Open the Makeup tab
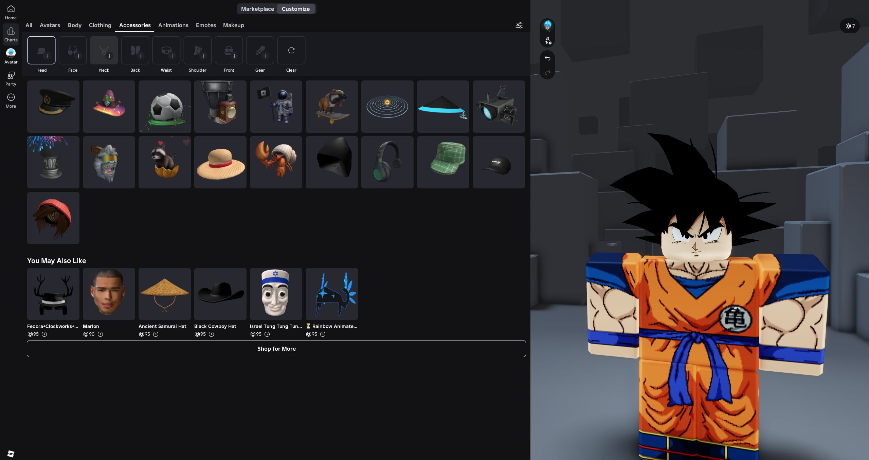This screenshot has width=869, height=460. 234,25
